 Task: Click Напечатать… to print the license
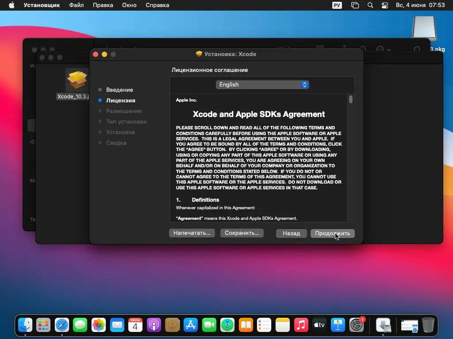[192, 233]
